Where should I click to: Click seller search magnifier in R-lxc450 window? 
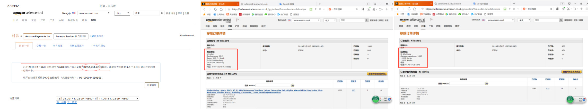point(561,20)
